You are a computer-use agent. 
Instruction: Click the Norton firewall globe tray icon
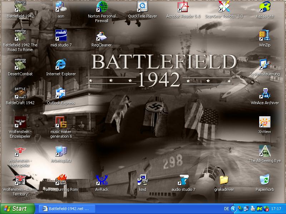coord(266,209)
